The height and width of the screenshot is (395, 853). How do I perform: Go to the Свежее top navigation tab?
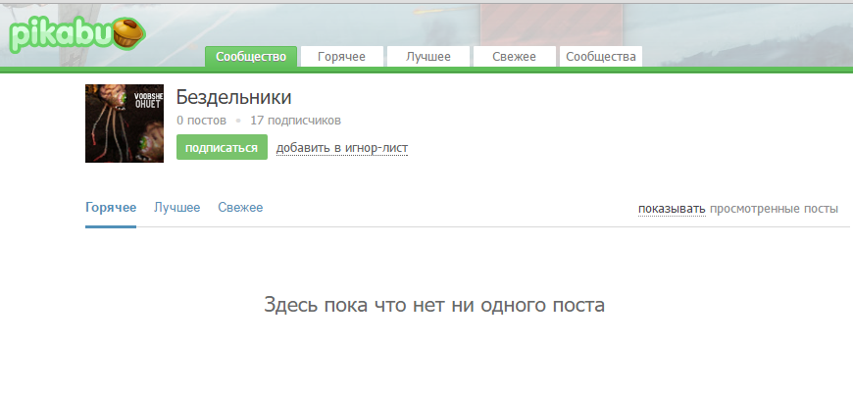pyautogui.click(x=514, y=57)
